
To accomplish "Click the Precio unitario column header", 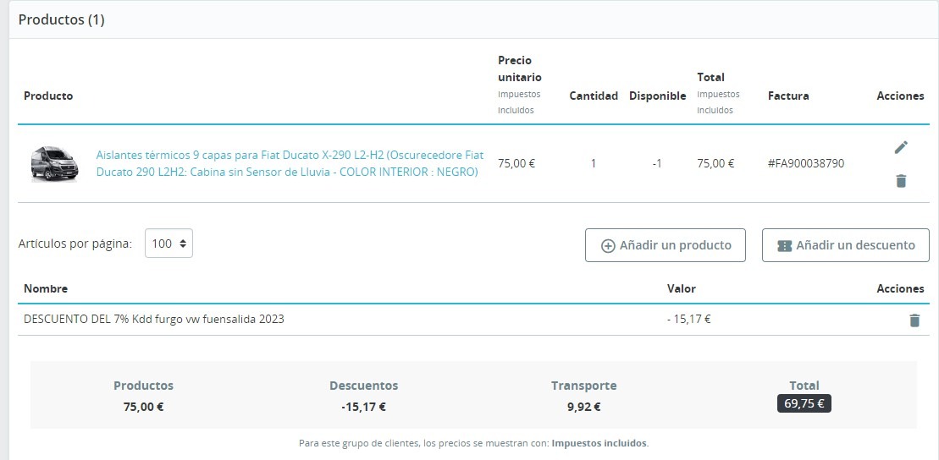I will point(519,68).
